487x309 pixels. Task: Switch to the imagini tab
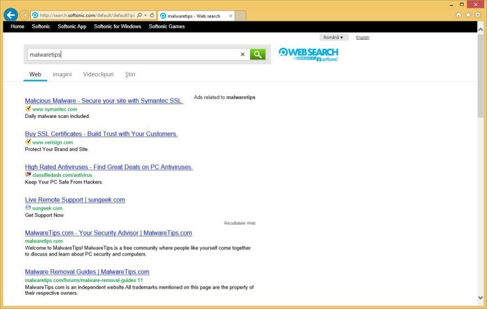62,74
